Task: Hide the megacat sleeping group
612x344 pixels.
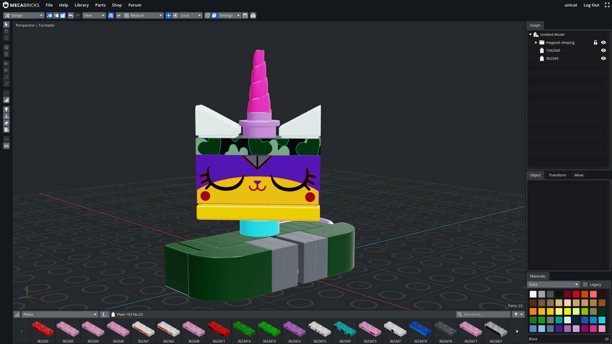Action: pyautogui.click(x=603, y=43)
